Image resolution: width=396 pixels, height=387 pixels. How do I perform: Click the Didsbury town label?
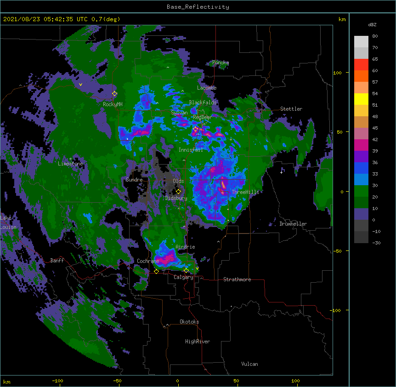(x=176, y=198)
